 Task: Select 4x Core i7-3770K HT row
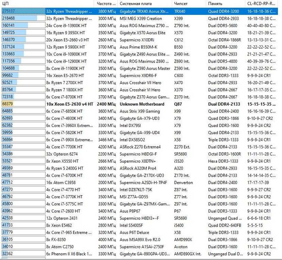[x=140, y=197]
